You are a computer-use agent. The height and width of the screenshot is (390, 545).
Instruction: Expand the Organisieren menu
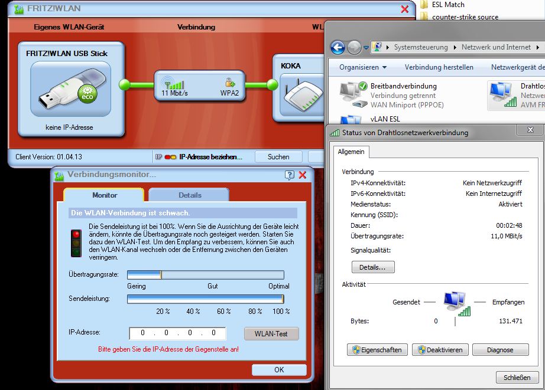point(363,67)
